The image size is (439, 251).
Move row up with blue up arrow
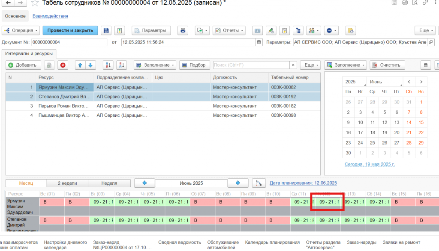[80, 65]
